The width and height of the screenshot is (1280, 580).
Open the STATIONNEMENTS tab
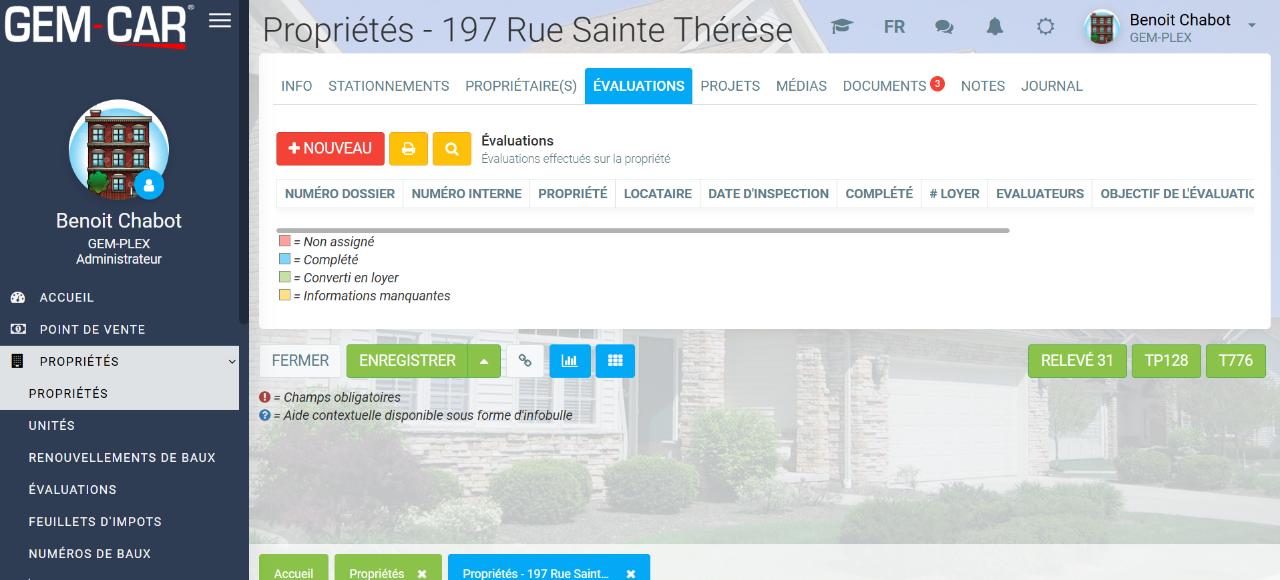[389, 86]
